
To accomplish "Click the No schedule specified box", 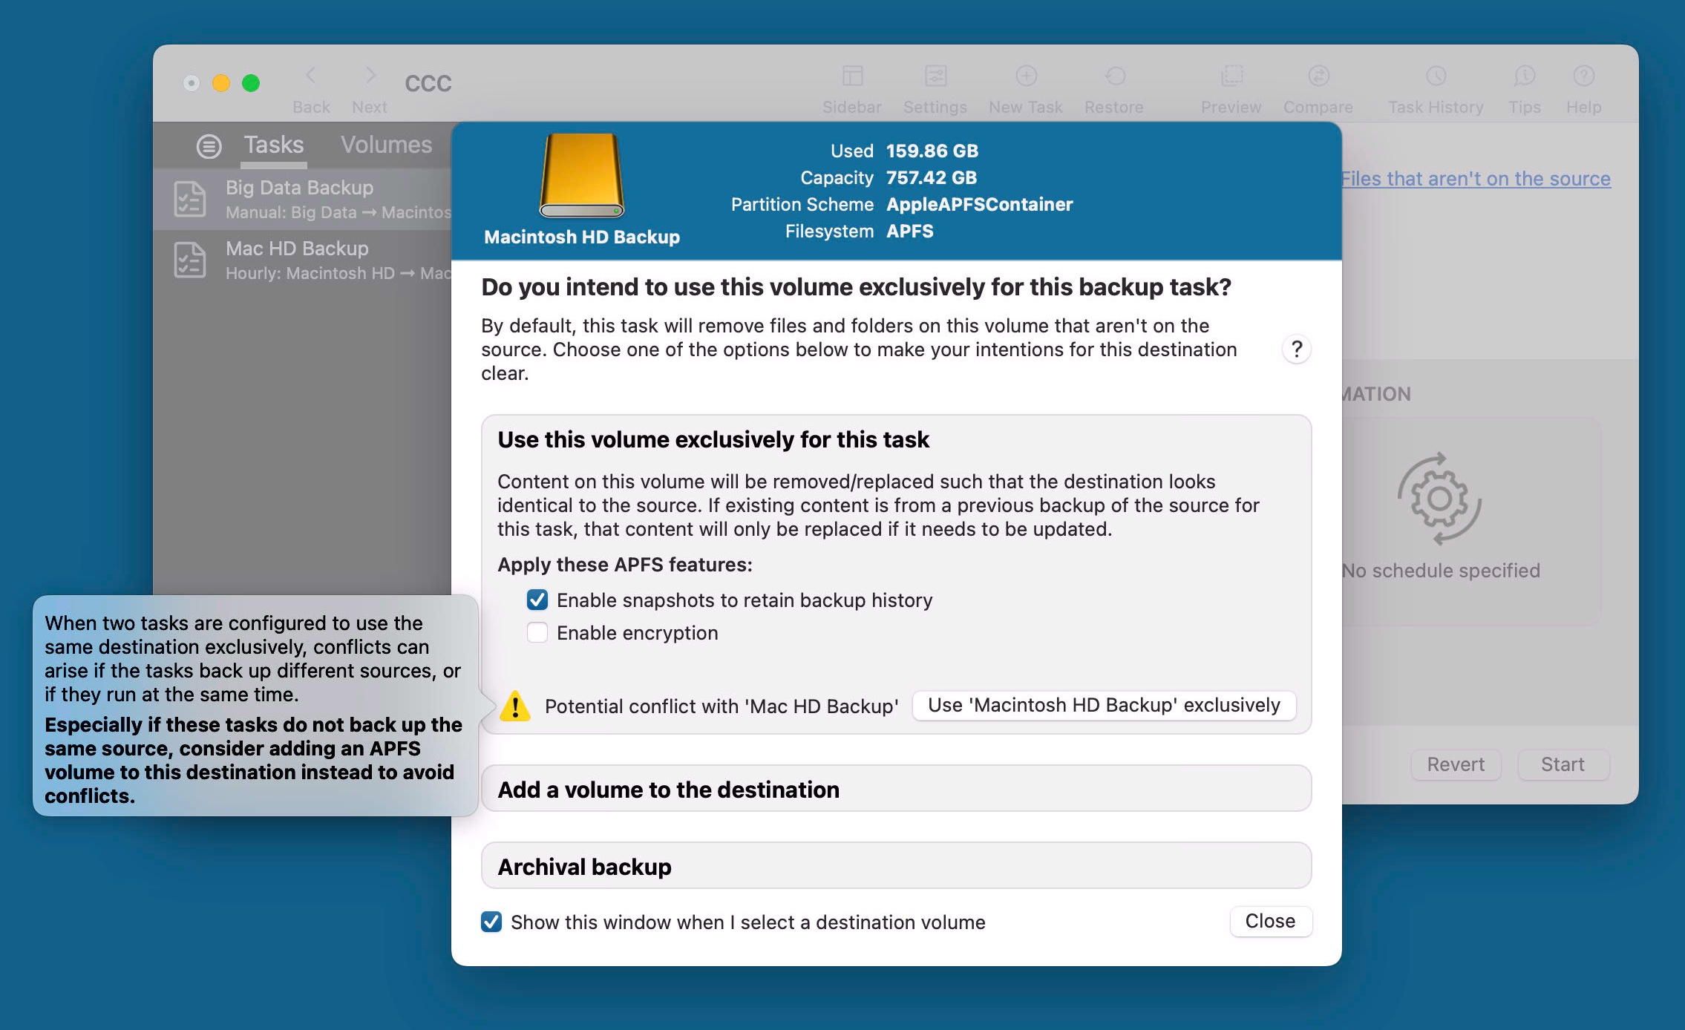I will [1470, 522].
